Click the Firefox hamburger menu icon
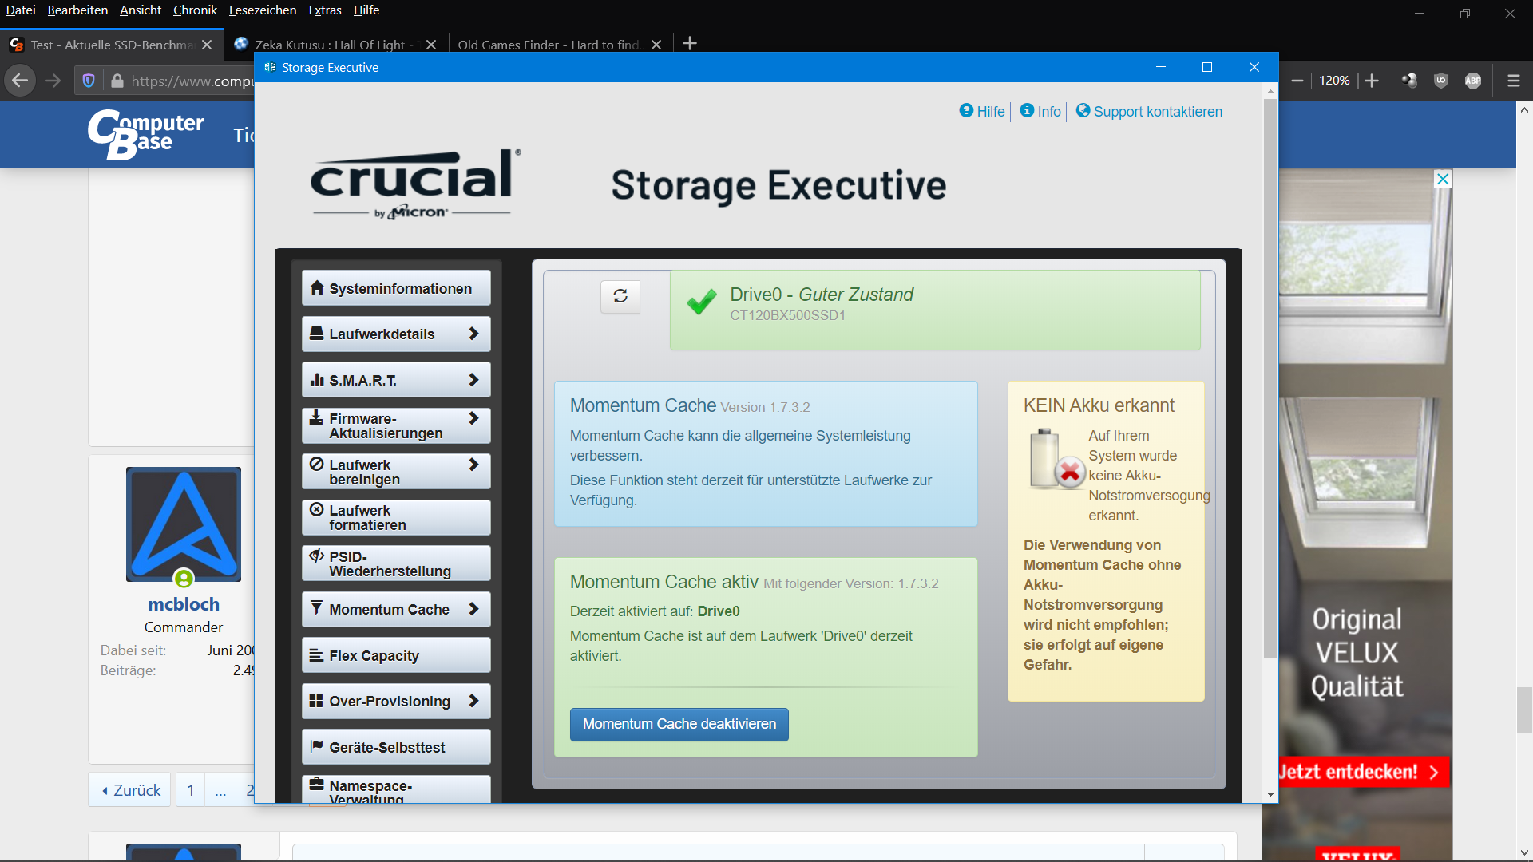The height and width of the screenshot is (862, 1533). click(x=1513, y=81)
